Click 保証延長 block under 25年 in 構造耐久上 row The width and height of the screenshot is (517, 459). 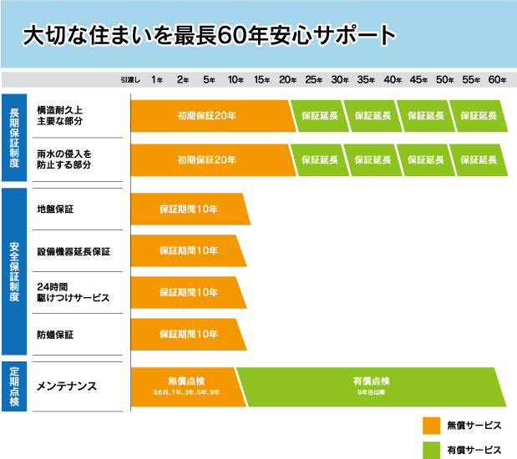320,116
